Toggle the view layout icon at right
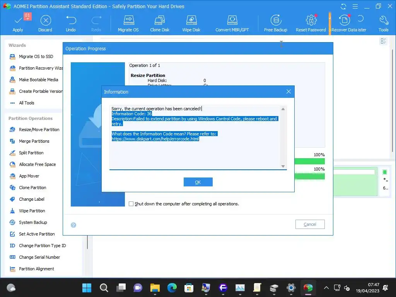The height and width of the screenshot is (297, 396). click(x=383, y=41)
